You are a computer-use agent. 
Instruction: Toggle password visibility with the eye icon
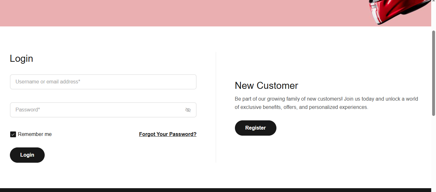pyautogui.click(x=188, y=110)
